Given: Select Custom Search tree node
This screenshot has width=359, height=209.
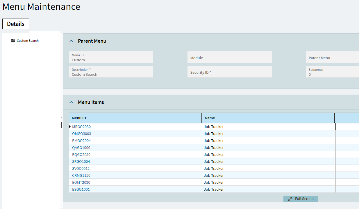Looking at the screenshot, I should 28,41.
